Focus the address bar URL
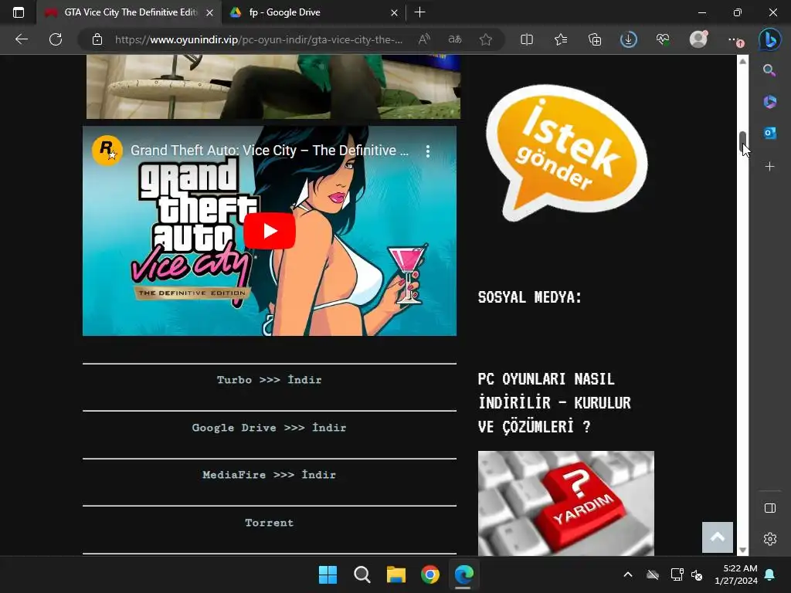The width and height of the screenshot is (791, 593). (x=258, y=39)
